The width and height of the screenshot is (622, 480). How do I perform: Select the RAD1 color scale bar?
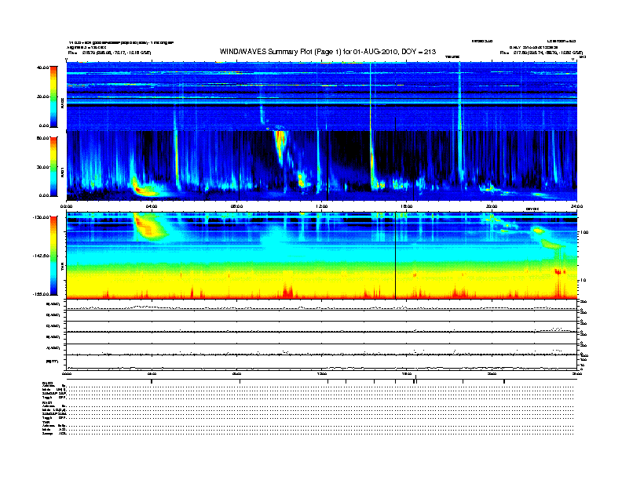[53, 166]
